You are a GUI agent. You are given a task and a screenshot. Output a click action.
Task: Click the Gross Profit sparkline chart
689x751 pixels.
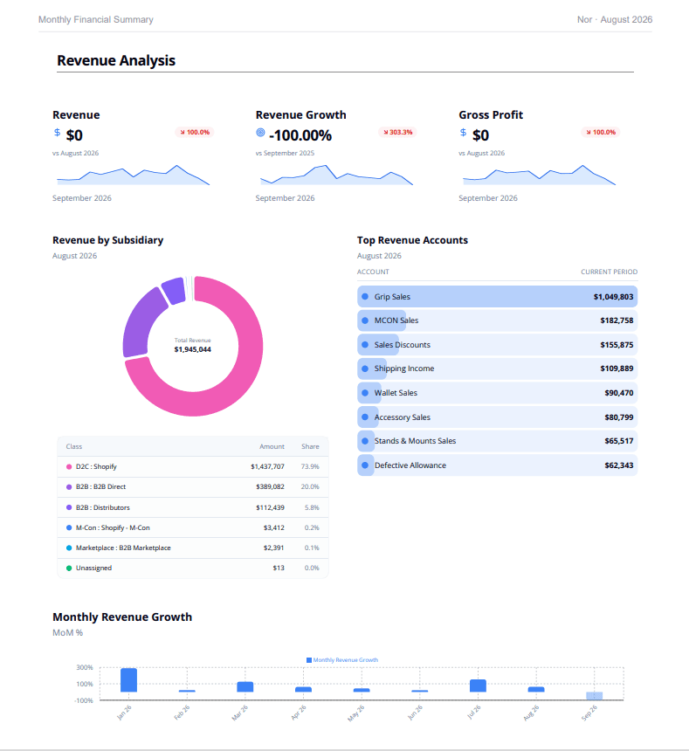pyautogui.click(x=539, y=176)
